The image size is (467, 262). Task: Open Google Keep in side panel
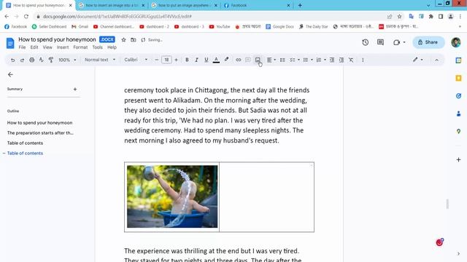[458, 78]
